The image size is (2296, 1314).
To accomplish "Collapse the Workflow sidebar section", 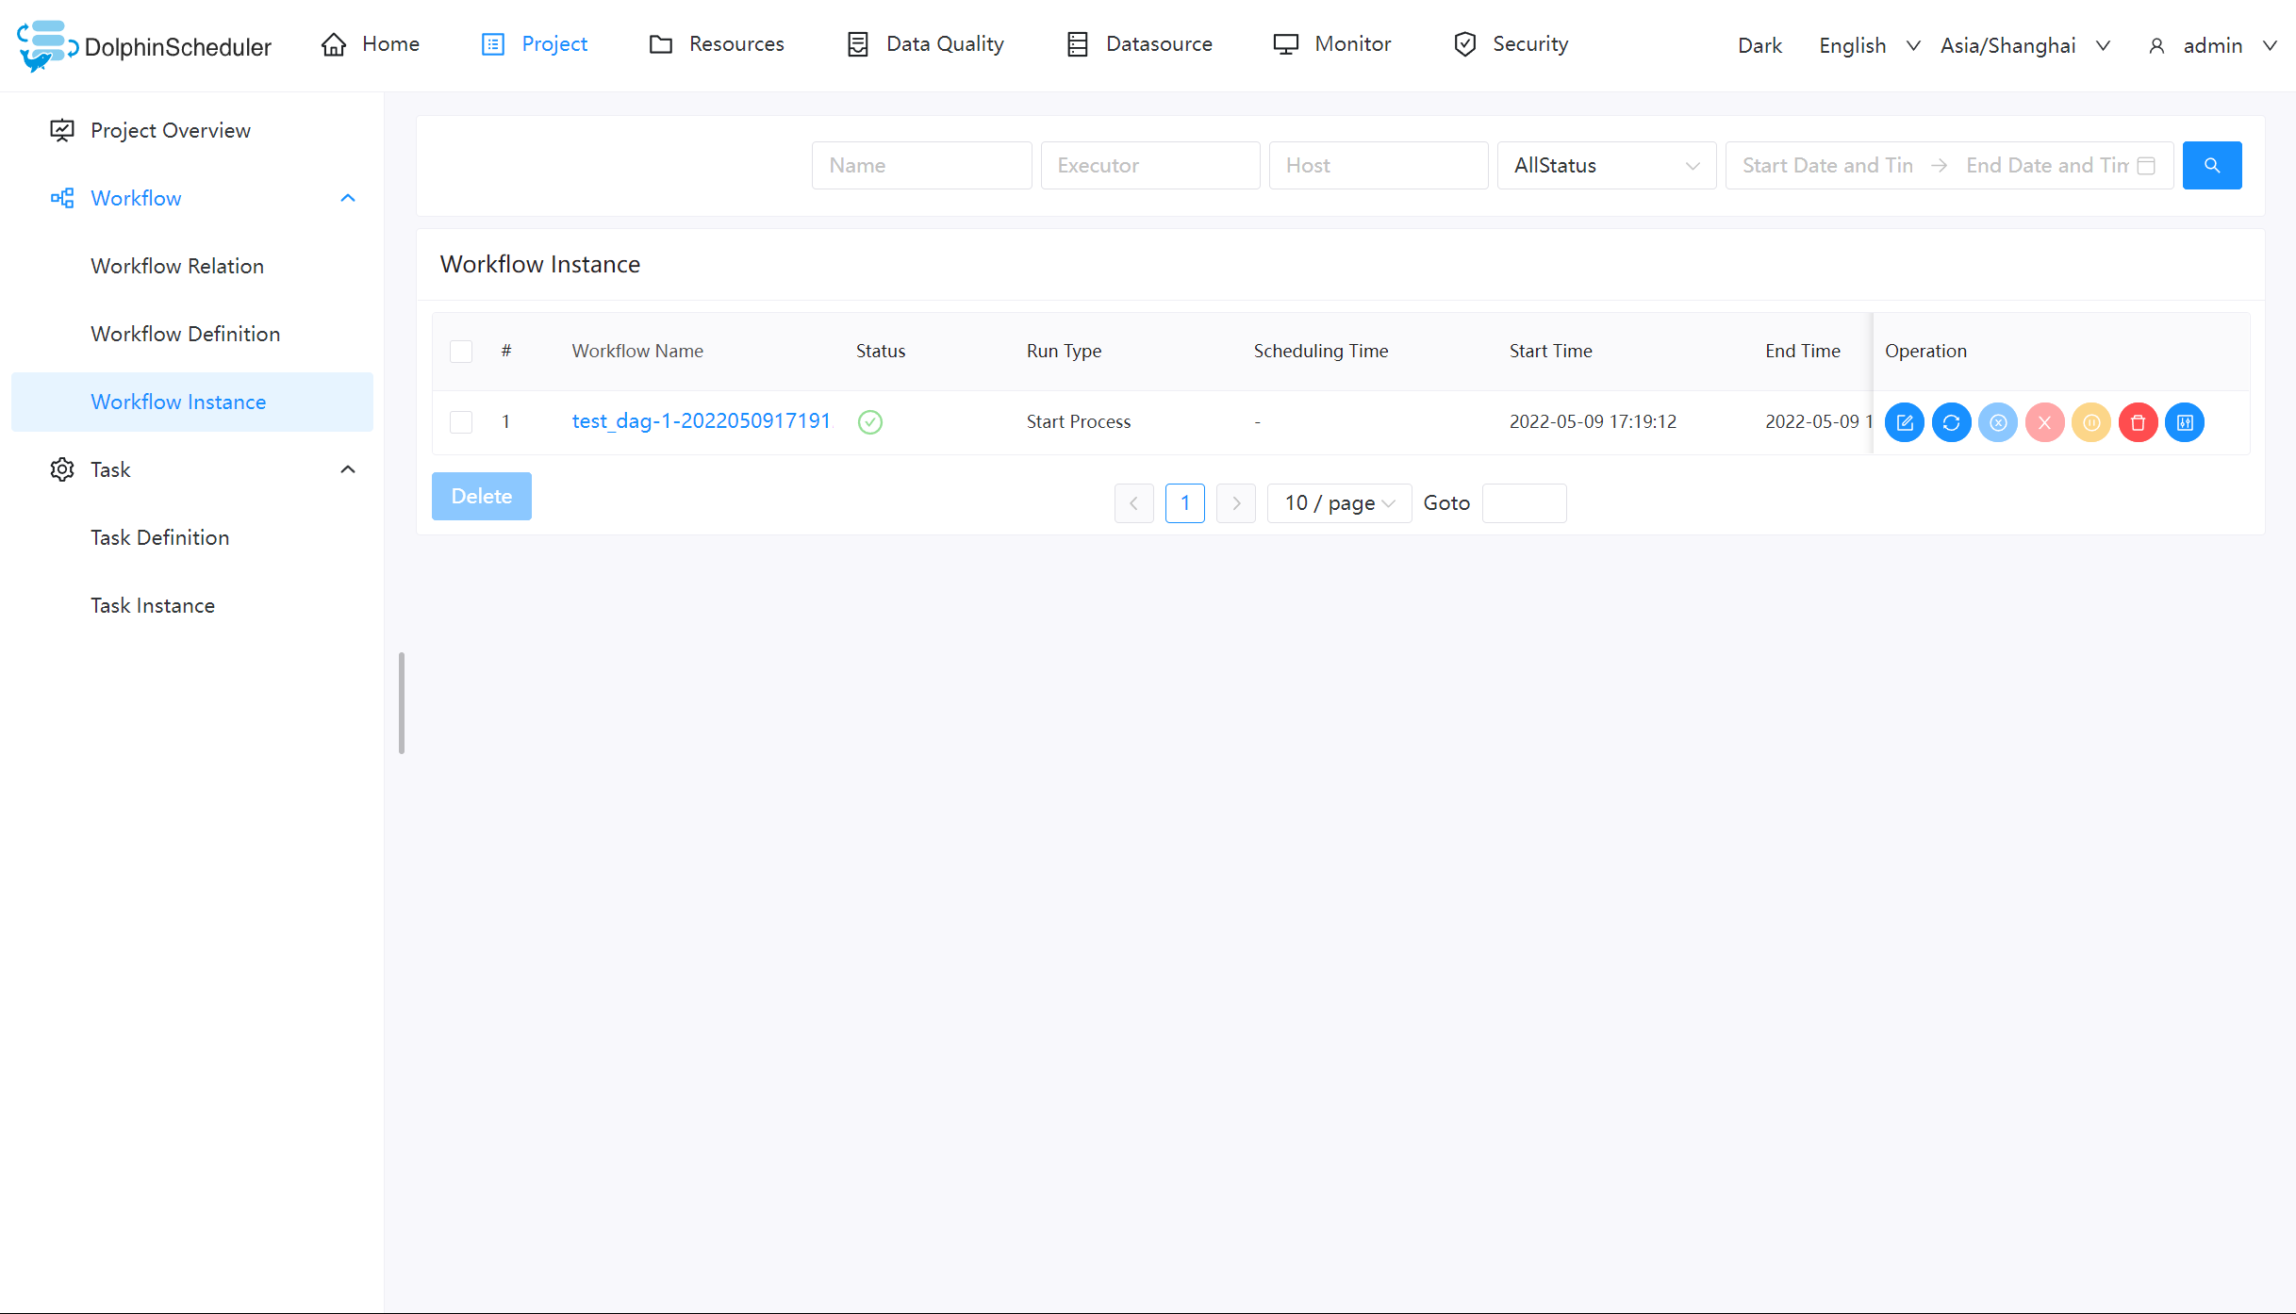I will (348, 198).
